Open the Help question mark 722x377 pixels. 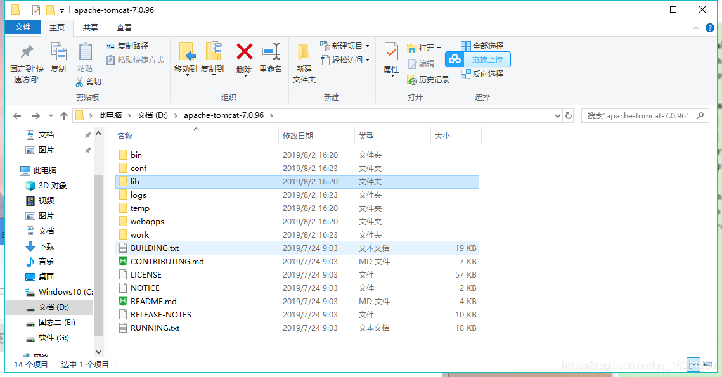710,28
